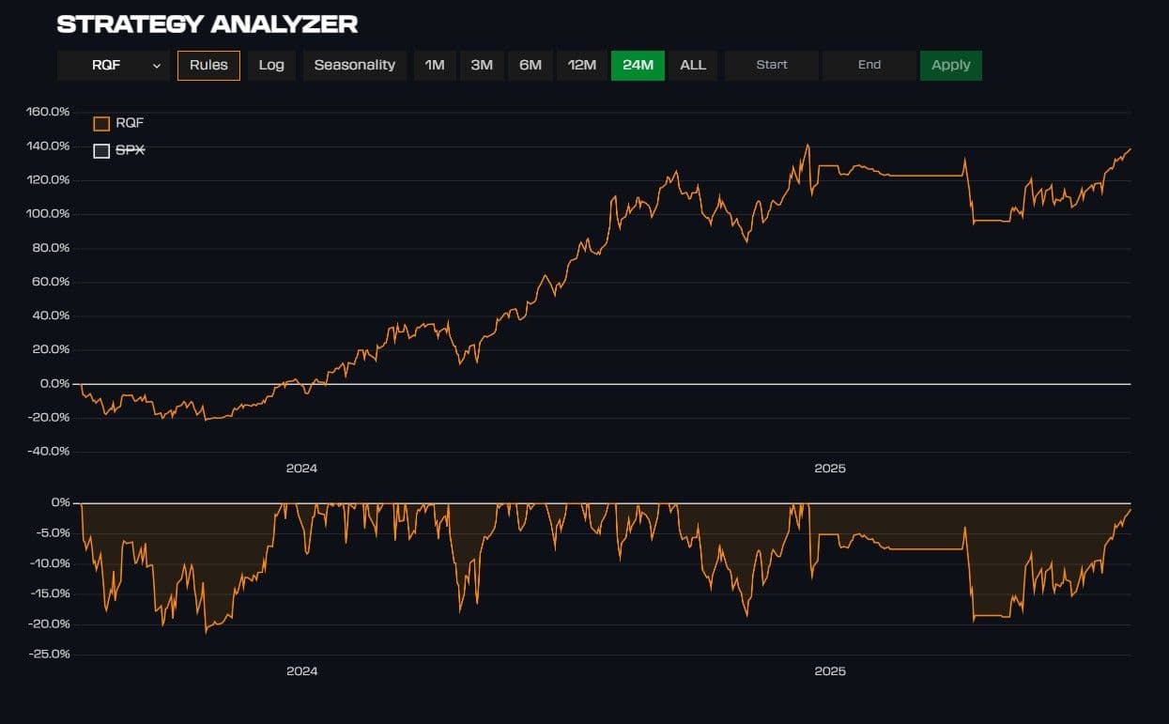1169x724 pixels.
Task: Enable the SPX series legend box
Action: [101, 150]
